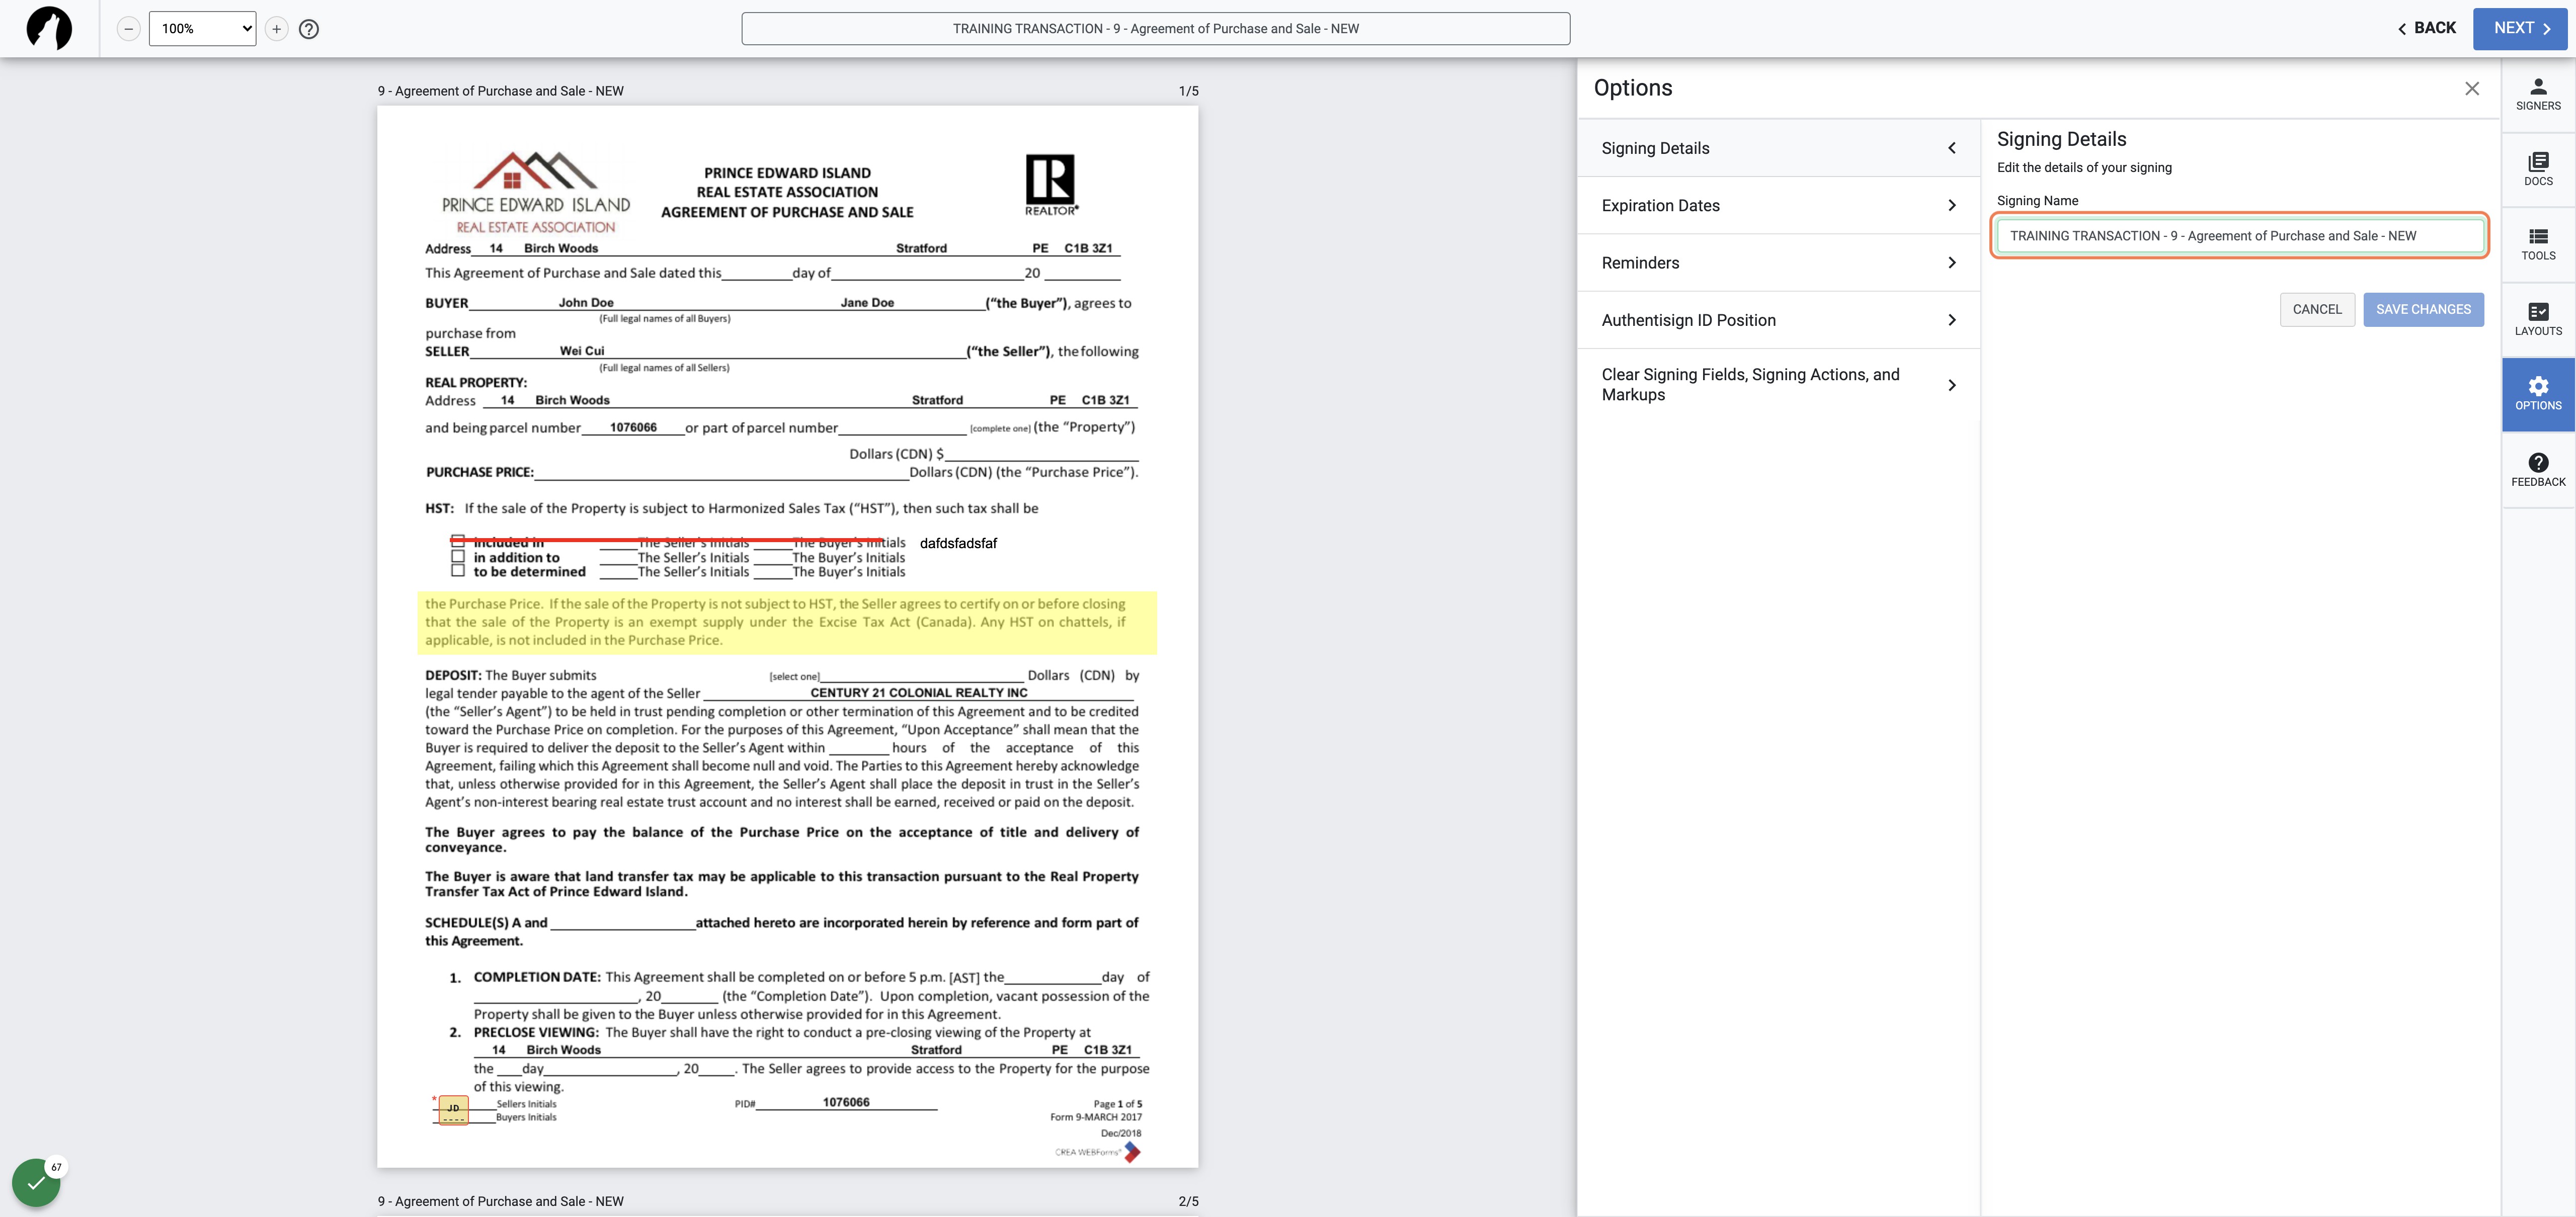Check the 'in addition to' HST checkbox
This screenshot has width=2576, height=1217.
coord(458,557)
